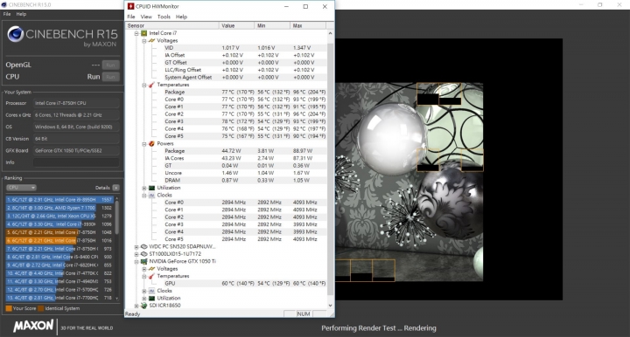Click the Intel Core i7 processor icon
The height and width of the screenshot is (337, 630).
pos(143,33)
